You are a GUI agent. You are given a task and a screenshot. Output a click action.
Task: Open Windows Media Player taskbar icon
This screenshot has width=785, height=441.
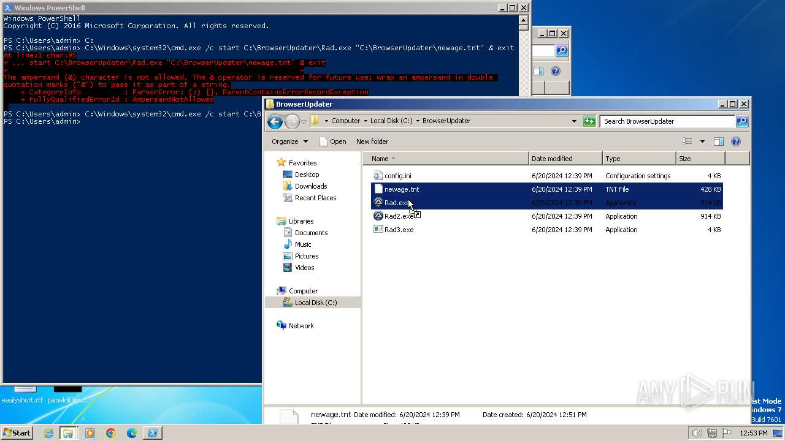click(90, 433)
